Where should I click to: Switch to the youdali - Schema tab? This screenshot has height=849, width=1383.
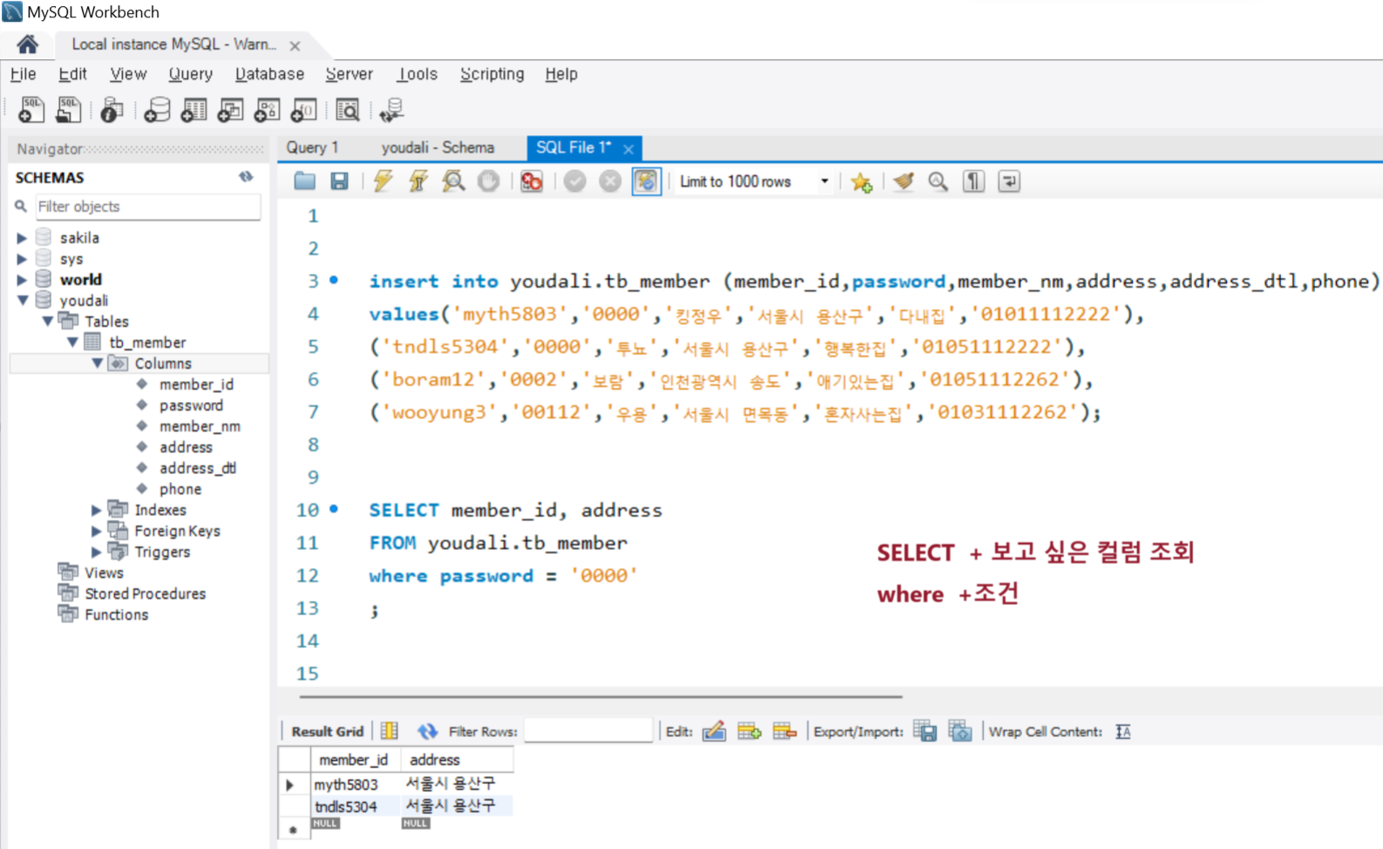click(437, 147)
